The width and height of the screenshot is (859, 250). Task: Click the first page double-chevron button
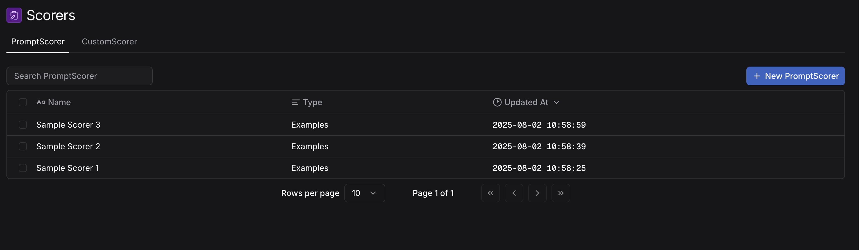point(490,193)
